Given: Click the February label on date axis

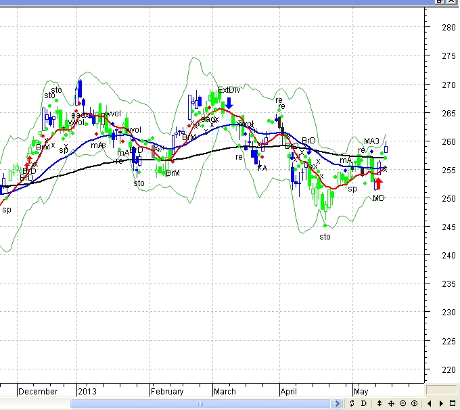Looking at the screenshot, I should pyautogui.click(x=167, y=391).
